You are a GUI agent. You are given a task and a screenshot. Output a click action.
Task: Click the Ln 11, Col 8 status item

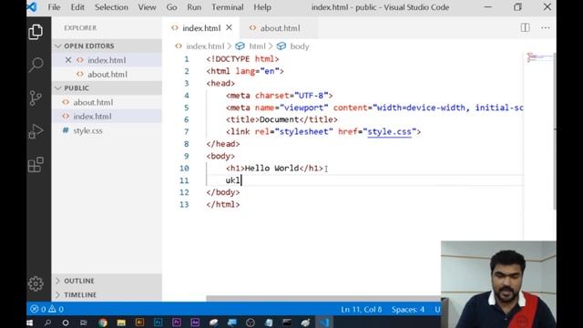(x=362, y=310)
